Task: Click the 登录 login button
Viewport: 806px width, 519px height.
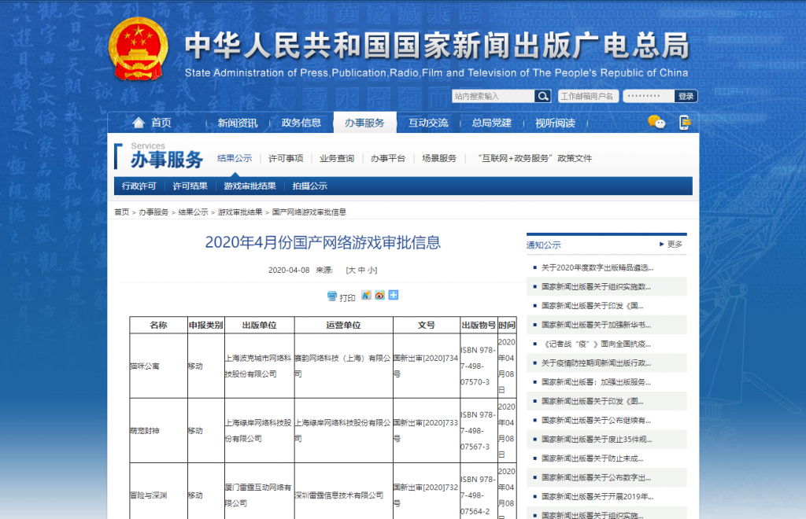Action: click(686, 96)
